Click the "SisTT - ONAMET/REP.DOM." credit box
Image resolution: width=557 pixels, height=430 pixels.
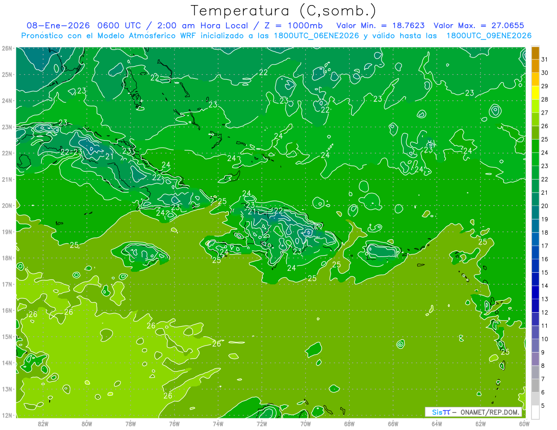pos(473,412)
